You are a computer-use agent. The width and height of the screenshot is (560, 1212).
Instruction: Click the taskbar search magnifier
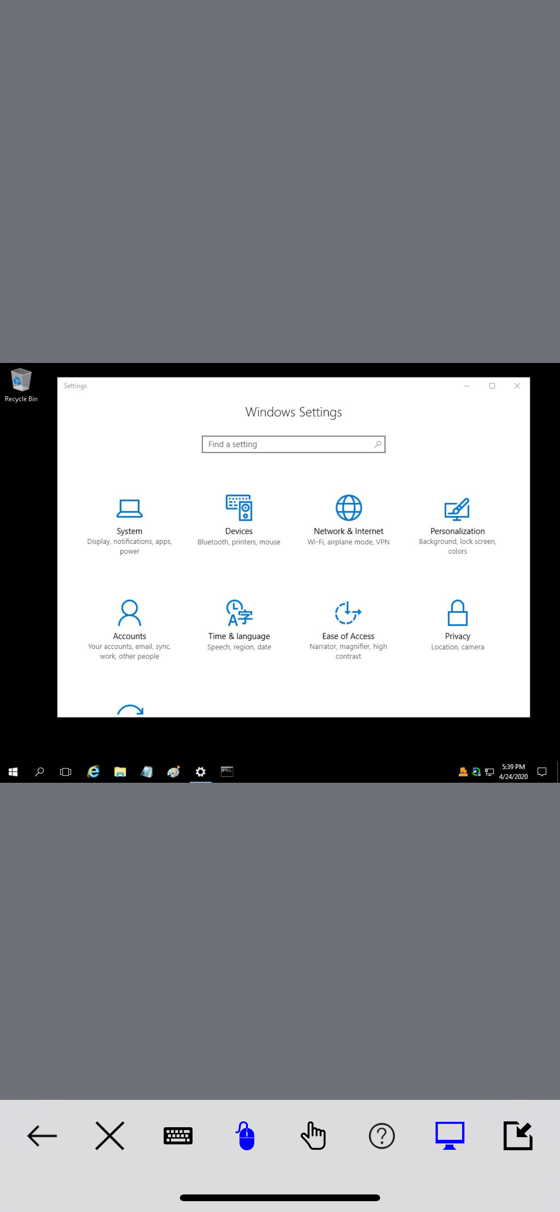pyautogui.click(x=40, y=771)
